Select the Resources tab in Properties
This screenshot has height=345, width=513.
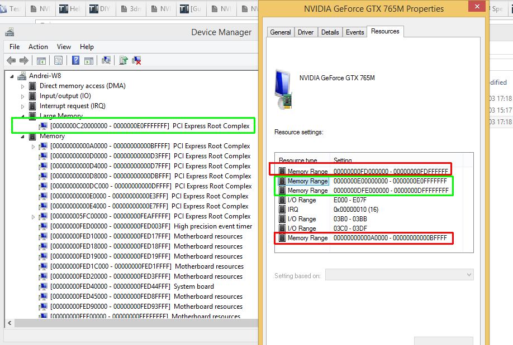point(385,31)
